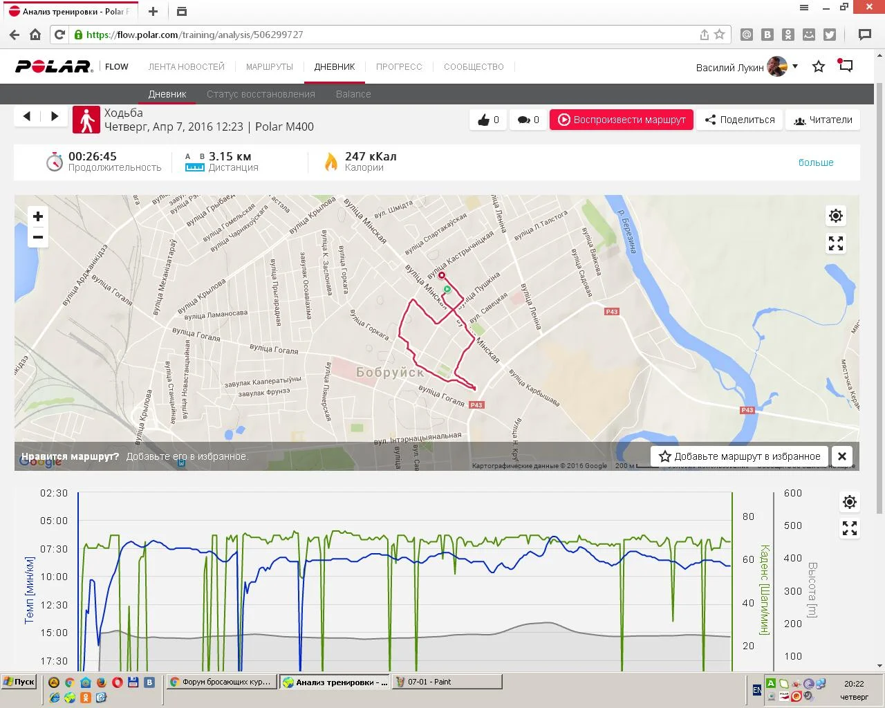Go to next training with right arrow
This screenshot has width=885, height=708.
coord(55,116)
